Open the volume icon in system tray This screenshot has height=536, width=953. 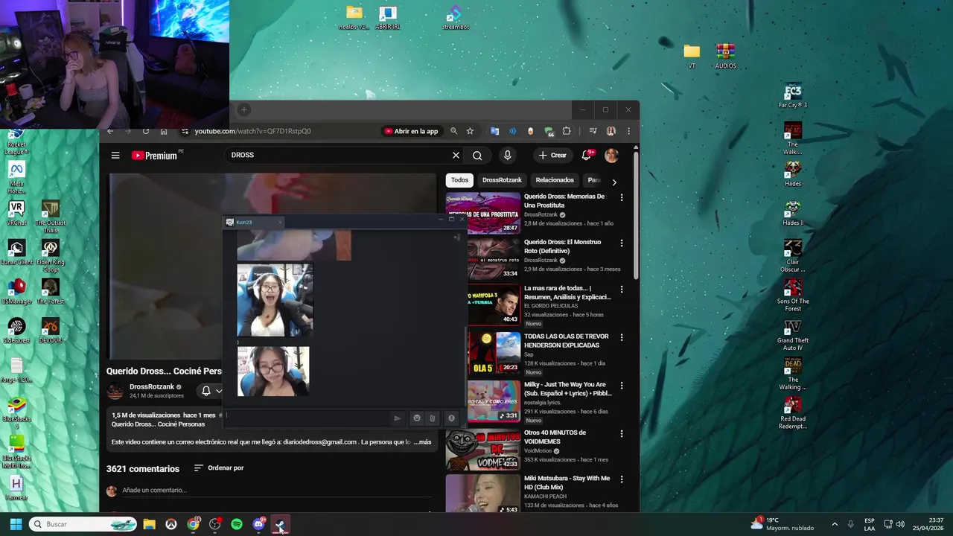pyautogui.click(x=900, y=524)
